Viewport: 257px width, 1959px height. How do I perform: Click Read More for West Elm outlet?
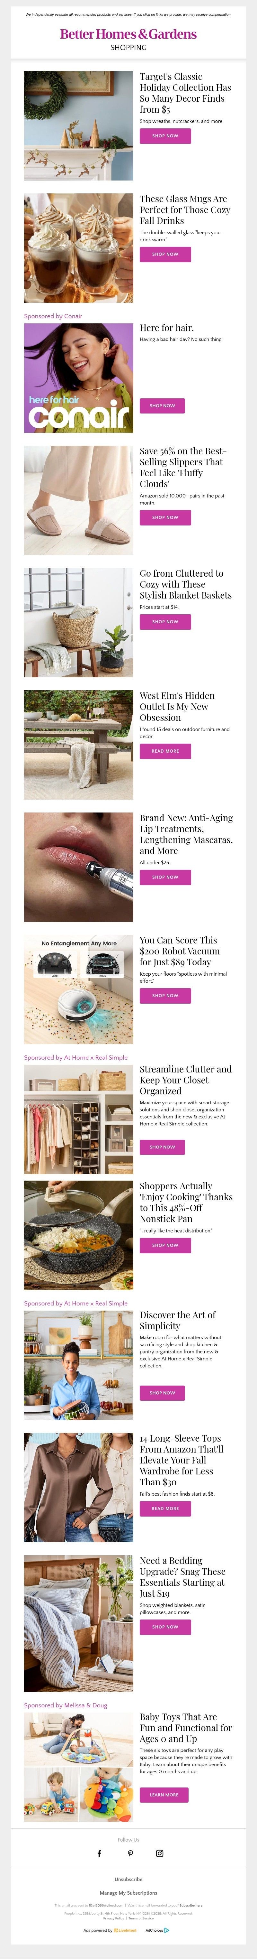click(165, 751)
